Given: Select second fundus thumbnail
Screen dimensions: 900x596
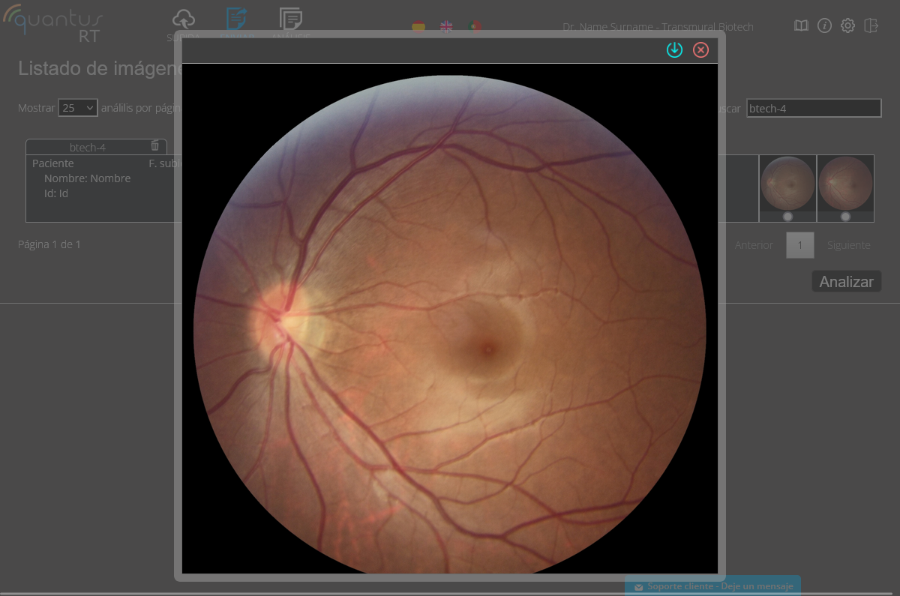Looking at the screenshot, I should coord(845,184).
